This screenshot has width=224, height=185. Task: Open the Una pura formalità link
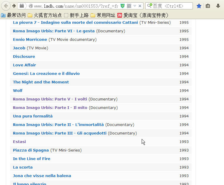pos(33,116)
